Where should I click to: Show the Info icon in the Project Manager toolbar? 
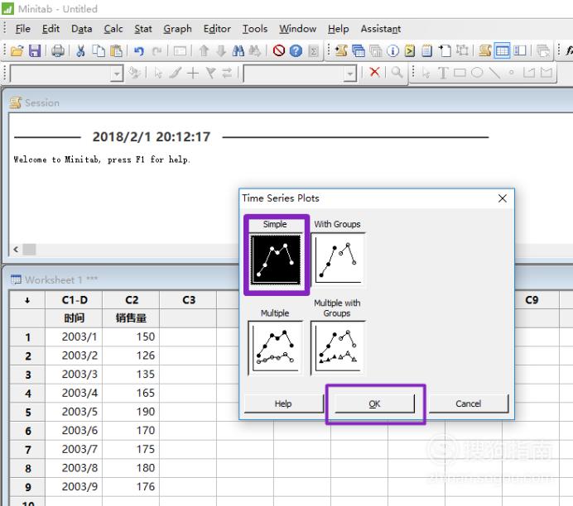(x=392, y=50)
